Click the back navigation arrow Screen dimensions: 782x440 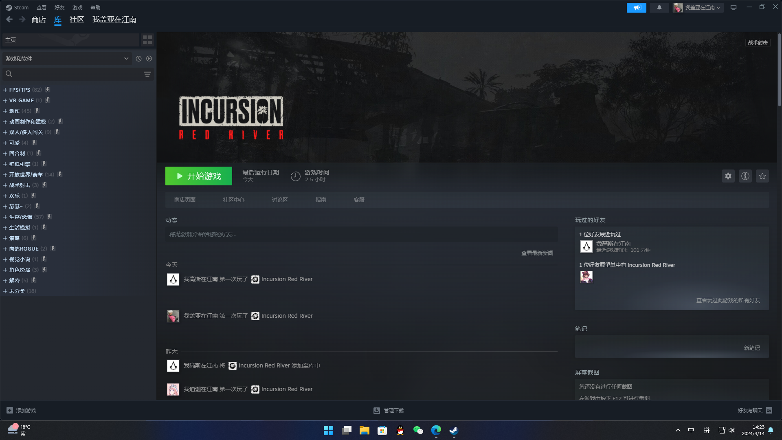tap(9, 19)
